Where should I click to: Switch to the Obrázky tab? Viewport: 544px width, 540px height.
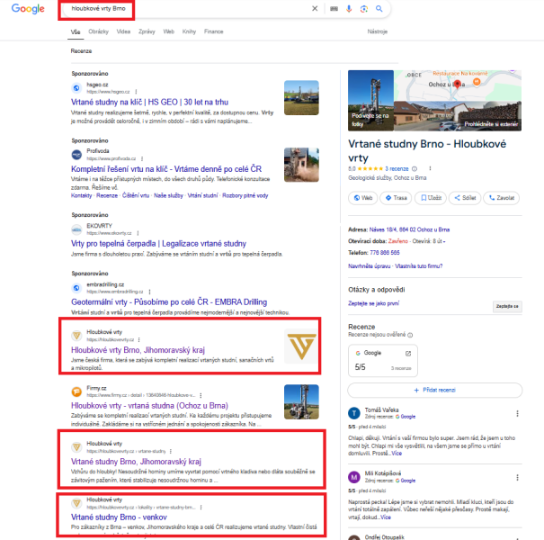coord(98,31)
